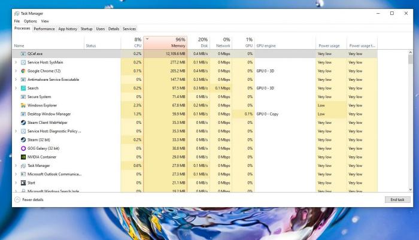The height and width of the screenshot is (240, 419).
Task: Expand the Antimalware Service Executable group
Action: click(16, 80)
